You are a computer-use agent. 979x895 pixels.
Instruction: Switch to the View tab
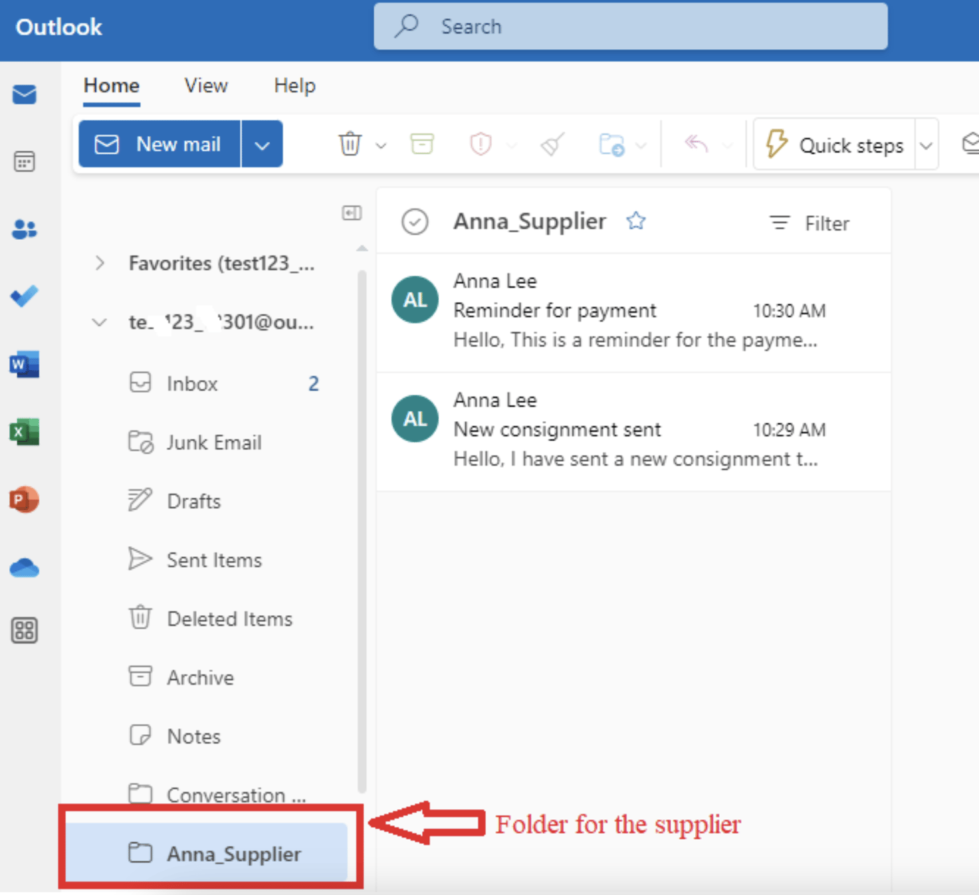point(205,86)
